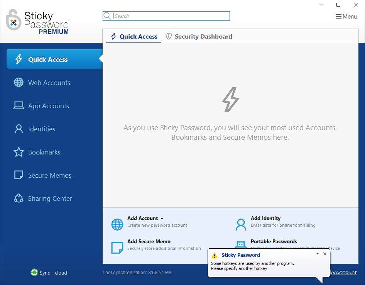365x285 pixels.
Task: Click Portable Passwords button
Action: [274, 241]
